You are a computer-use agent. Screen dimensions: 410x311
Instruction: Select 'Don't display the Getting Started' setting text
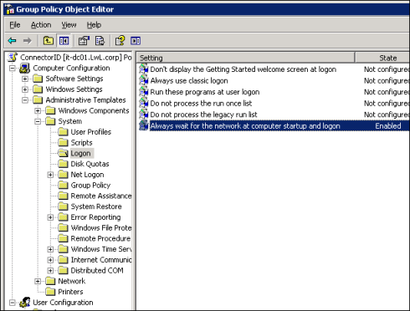click(243, 69)
